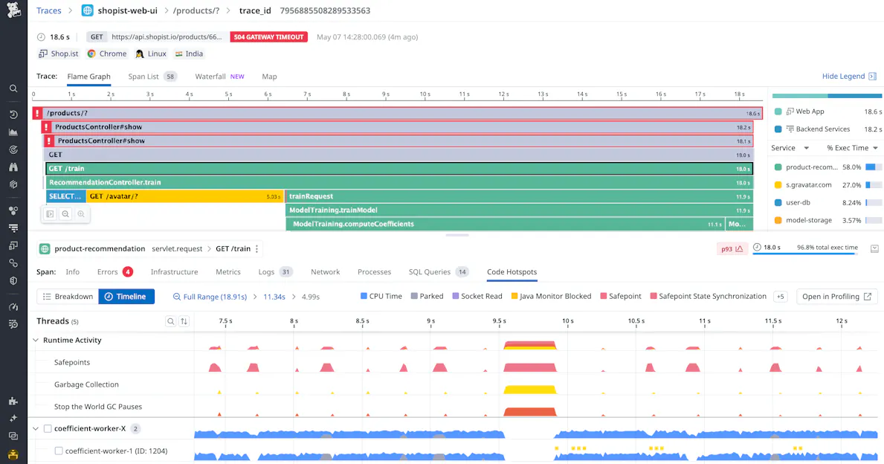Zoom out on the flame graph

(x=64, y=213)
